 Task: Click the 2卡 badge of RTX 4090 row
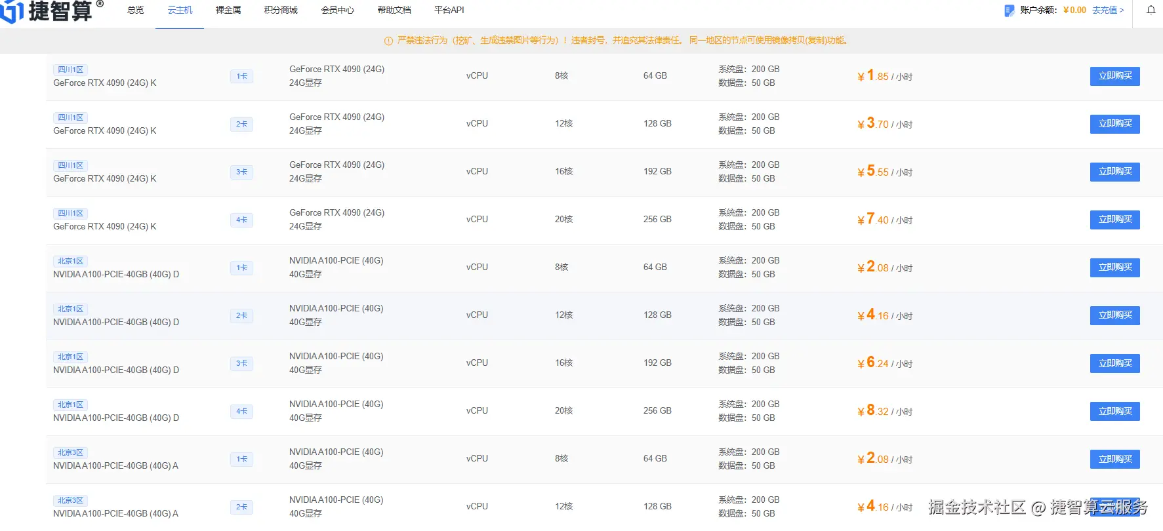point(241,124)
